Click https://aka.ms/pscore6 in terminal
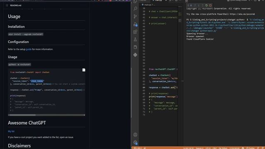Image resolution: width=265 pixels, height=149 pixels. pos(242,14)
